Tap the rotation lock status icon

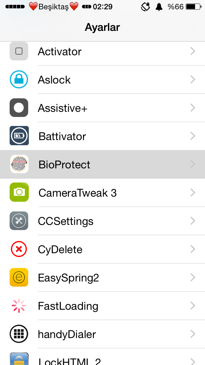[x=145, y=7]
